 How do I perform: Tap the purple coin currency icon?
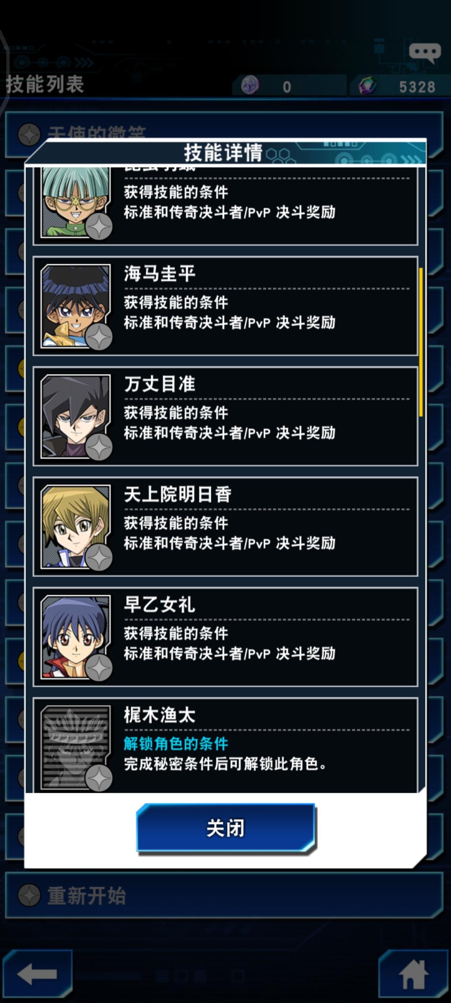coord(250,86)
